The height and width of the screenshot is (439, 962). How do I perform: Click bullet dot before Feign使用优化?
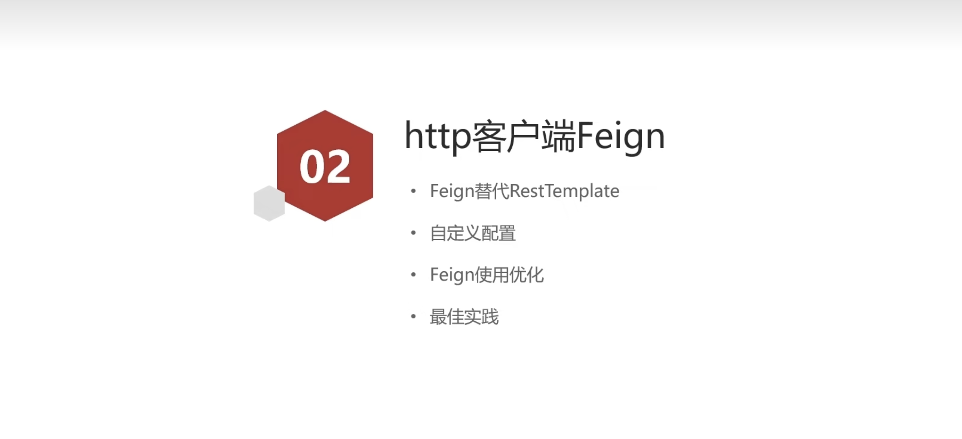[413, 274]
